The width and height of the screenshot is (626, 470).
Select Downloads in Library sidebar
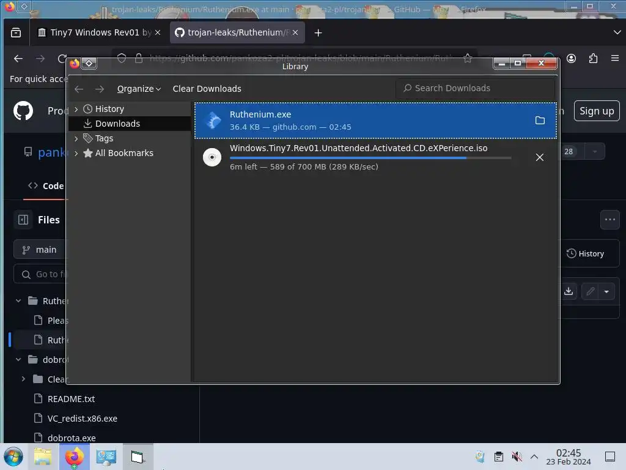pyautogui.click(x=130, y=124)
